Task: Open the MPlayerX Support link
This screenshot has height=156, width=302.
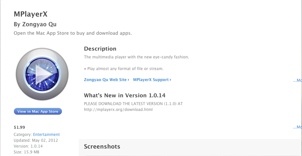Action: tap(152, 80)
